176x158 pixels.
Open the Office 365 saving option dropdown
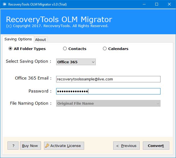coord(76,62)
